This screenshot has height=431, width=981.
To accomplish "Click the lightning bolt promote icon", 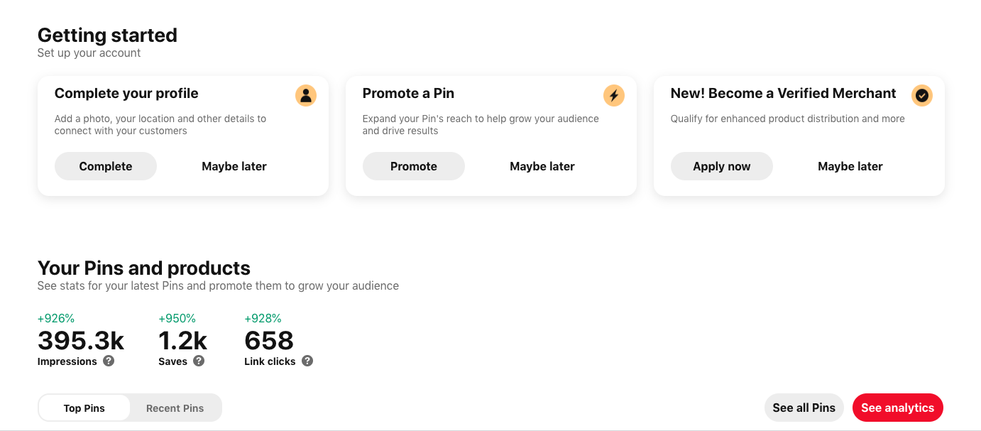I will click(x=614, y=95).
